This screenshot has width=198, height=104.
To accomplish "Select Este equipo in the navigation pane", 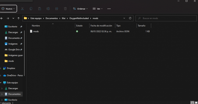I will (12, 83).
